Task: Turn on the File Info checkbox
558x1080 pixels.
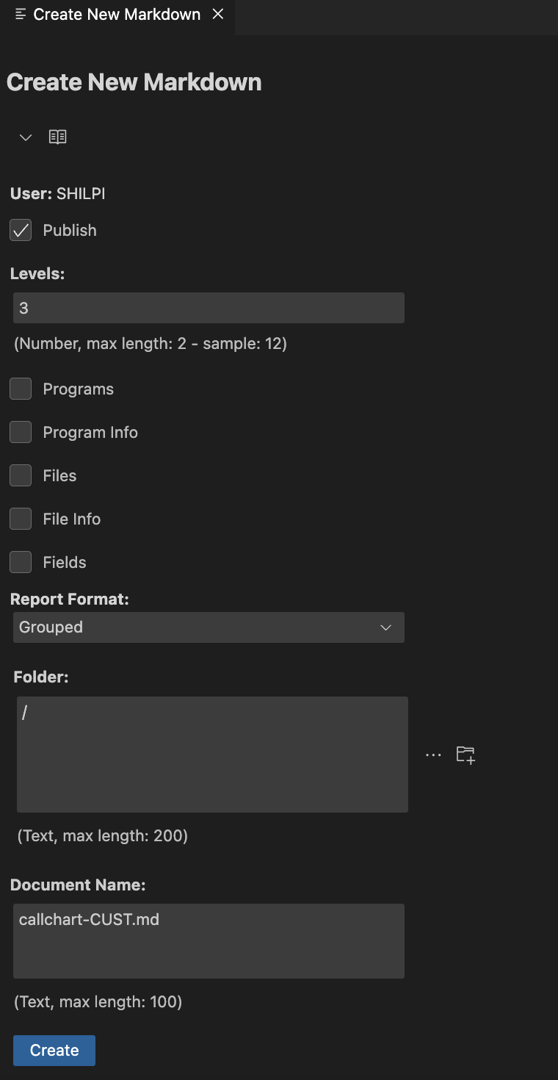Action: pyautogui.click(x=21, y=519)
